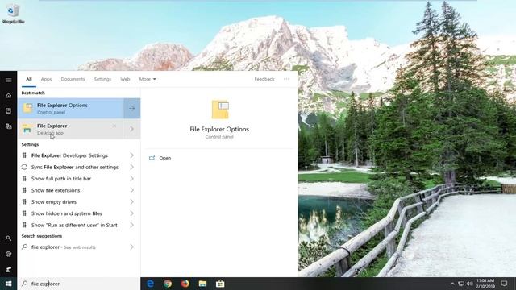Open file explorer web results suggestion

tap(63, 247)
